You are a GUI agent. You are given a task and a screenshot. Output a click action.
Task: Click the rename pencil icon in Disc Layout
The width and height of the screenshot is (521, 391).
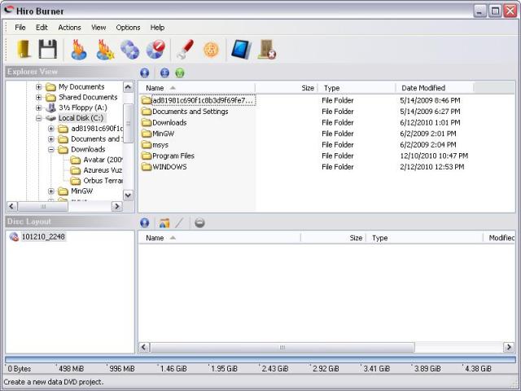pyautogui.click(x=179, y=222)
